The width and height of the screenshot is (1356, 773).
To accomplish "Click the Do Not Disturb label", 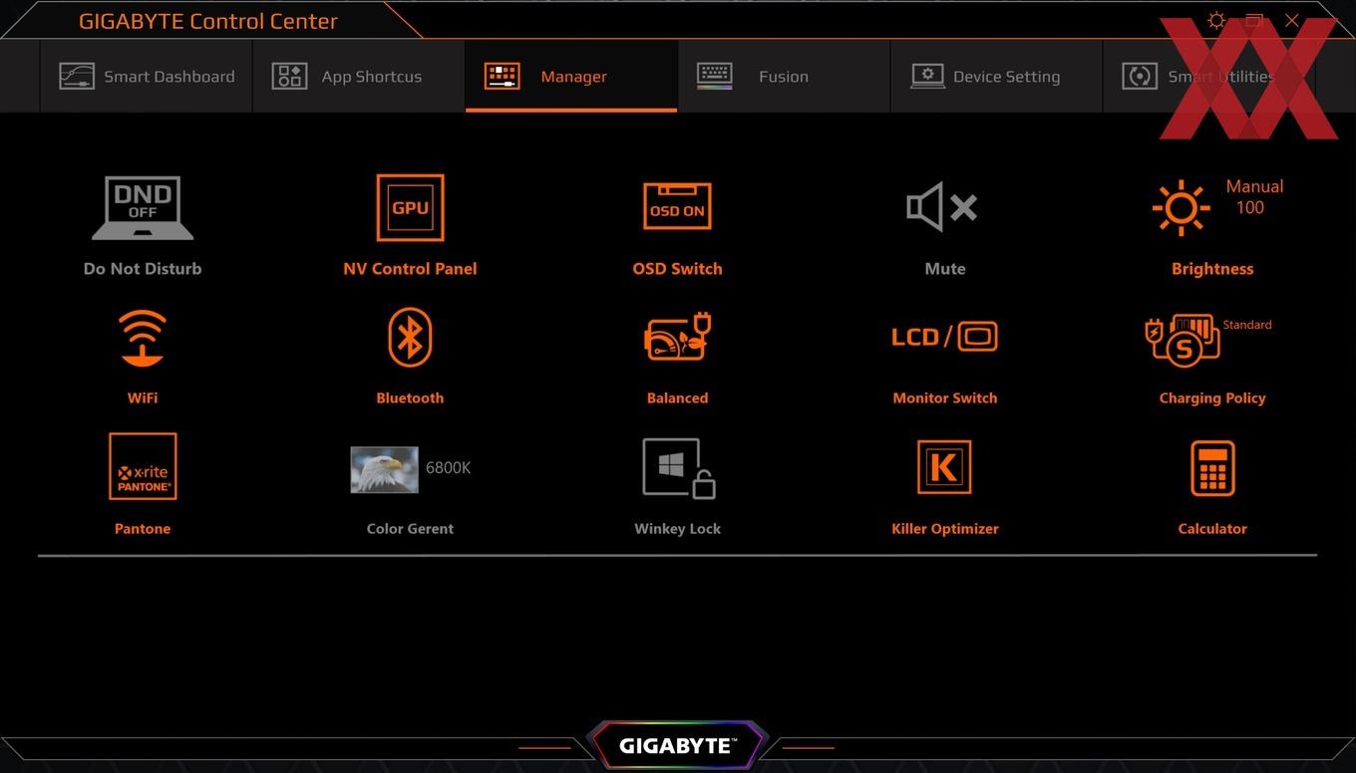I will point(143,269).
